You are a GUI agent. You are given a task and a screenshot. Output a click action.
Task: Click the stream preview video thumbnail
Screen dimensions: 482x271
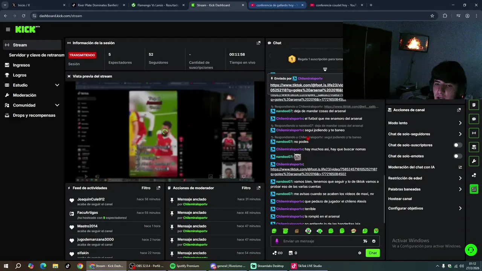tap(165, 132)
